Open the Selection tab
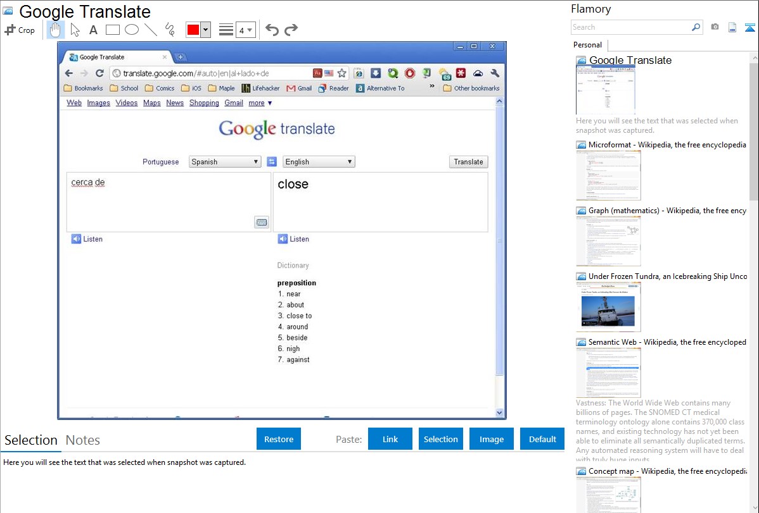Screen dimensions: 759x513 point(31,440)
